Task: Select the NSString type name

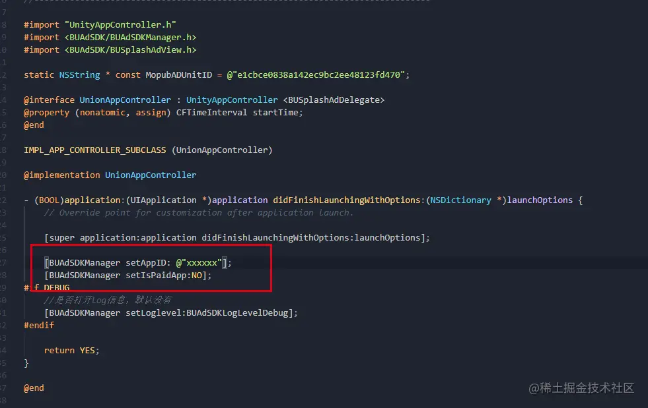Action: pyautogui.click(x=79, y=75)
